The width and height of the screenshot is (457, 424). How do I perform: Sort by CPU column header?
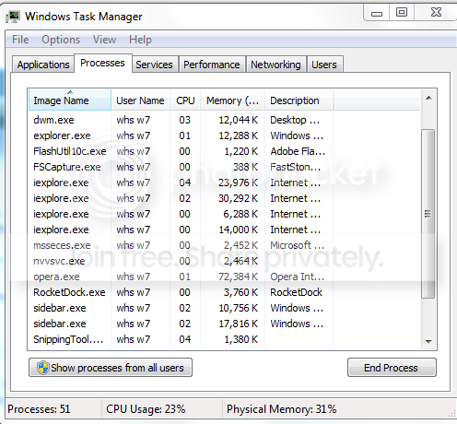click(185, 100)
